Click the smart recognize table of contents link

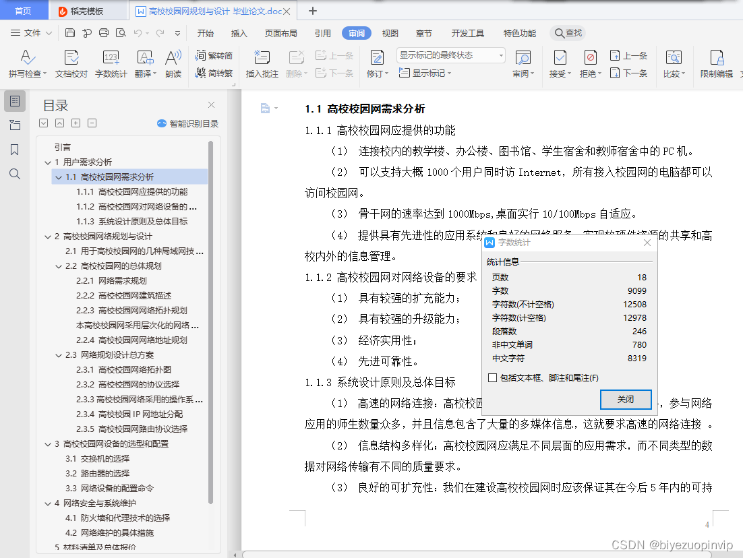coord(187,123)
